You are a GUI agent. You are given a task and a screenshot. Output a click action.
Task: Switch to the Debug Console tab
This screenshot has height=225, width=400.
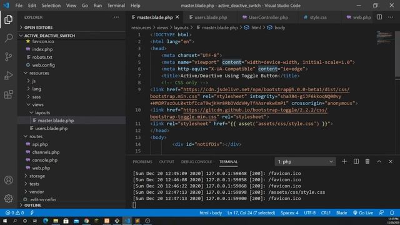coord(196,162)
